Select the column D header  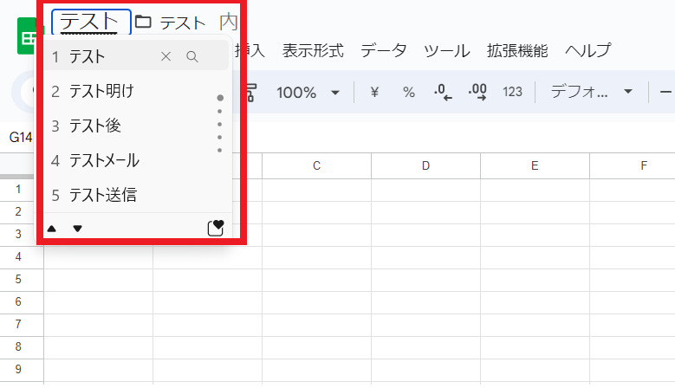tap(425, 165)
